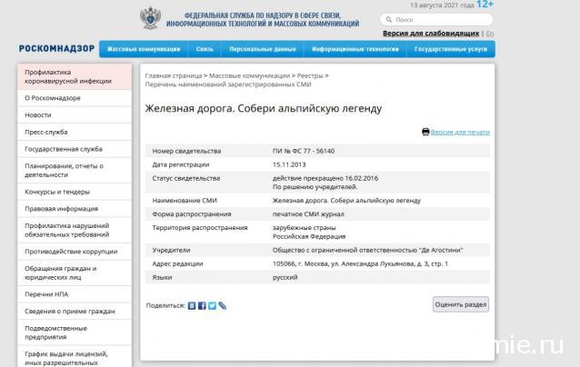Open Профилактика коронавирусной инфекции sidebar item
The width and height of the screenshot is (580, 367).
75,76
